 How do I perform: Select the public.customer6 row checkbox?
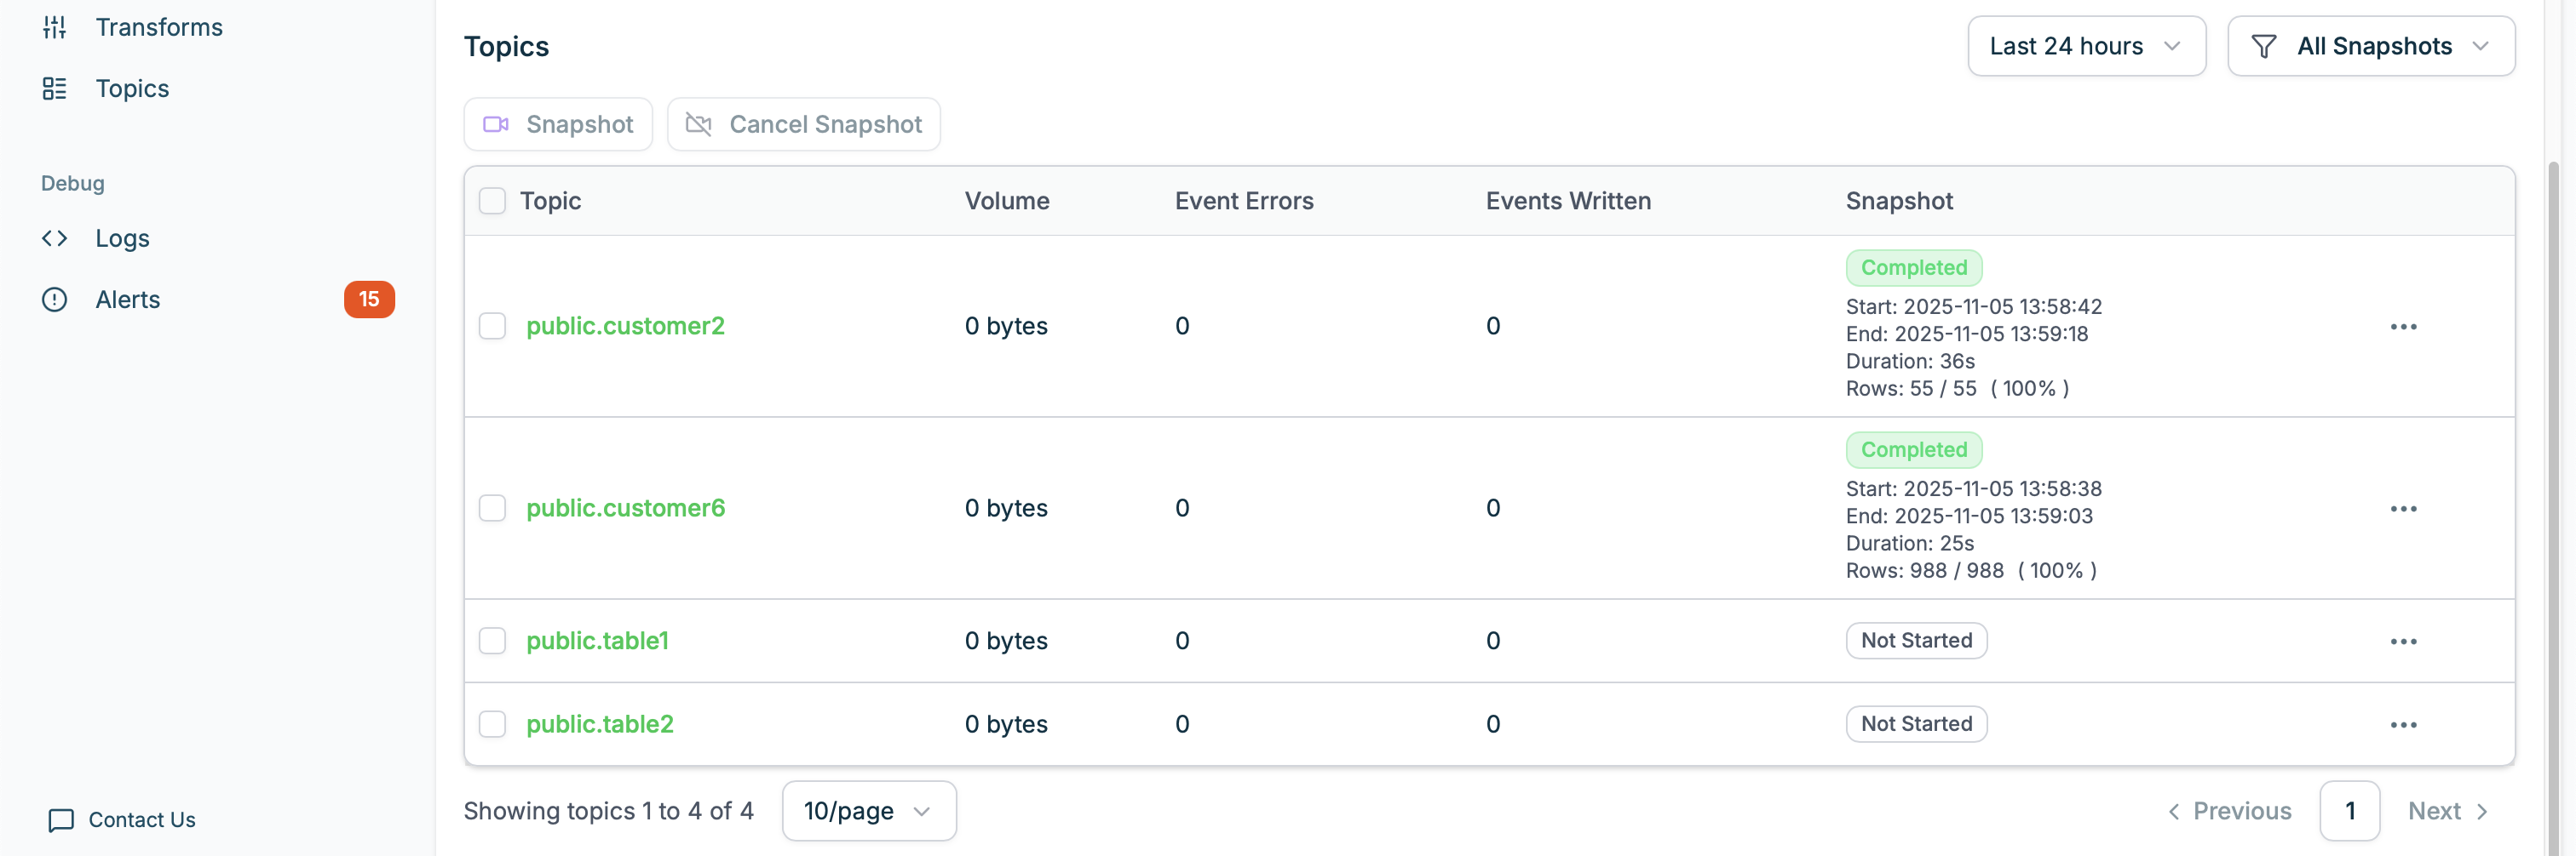tap(492, 508)
